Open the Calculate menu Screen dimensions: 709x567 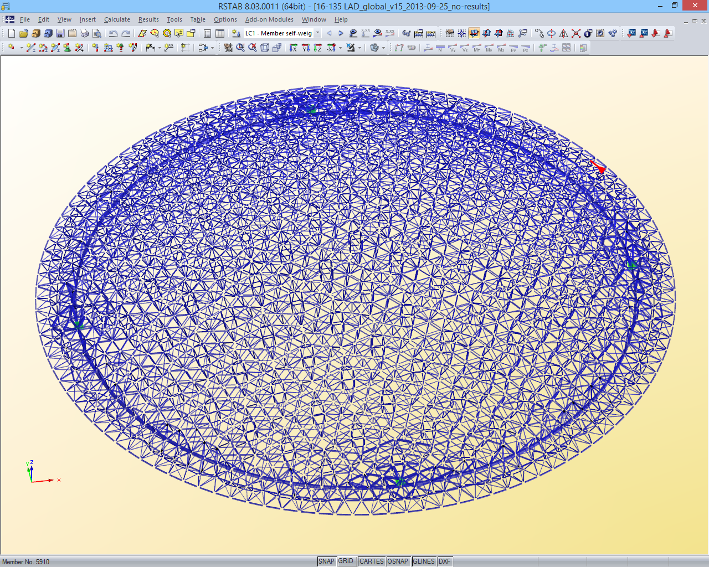point(117,19)
